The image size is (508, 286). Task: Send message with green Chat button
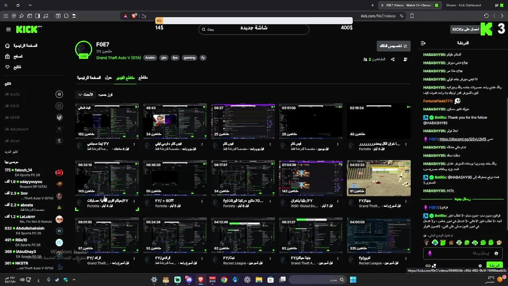coord(494,265)
